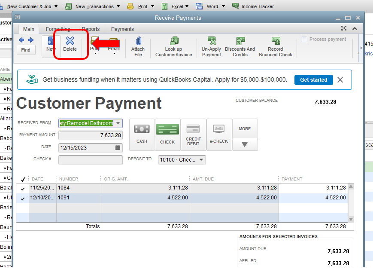Screen dimensions: 373x272
Task: Click Income Tracker icon in toolbar
Action: pyautogui.click(x=236, y=6)
